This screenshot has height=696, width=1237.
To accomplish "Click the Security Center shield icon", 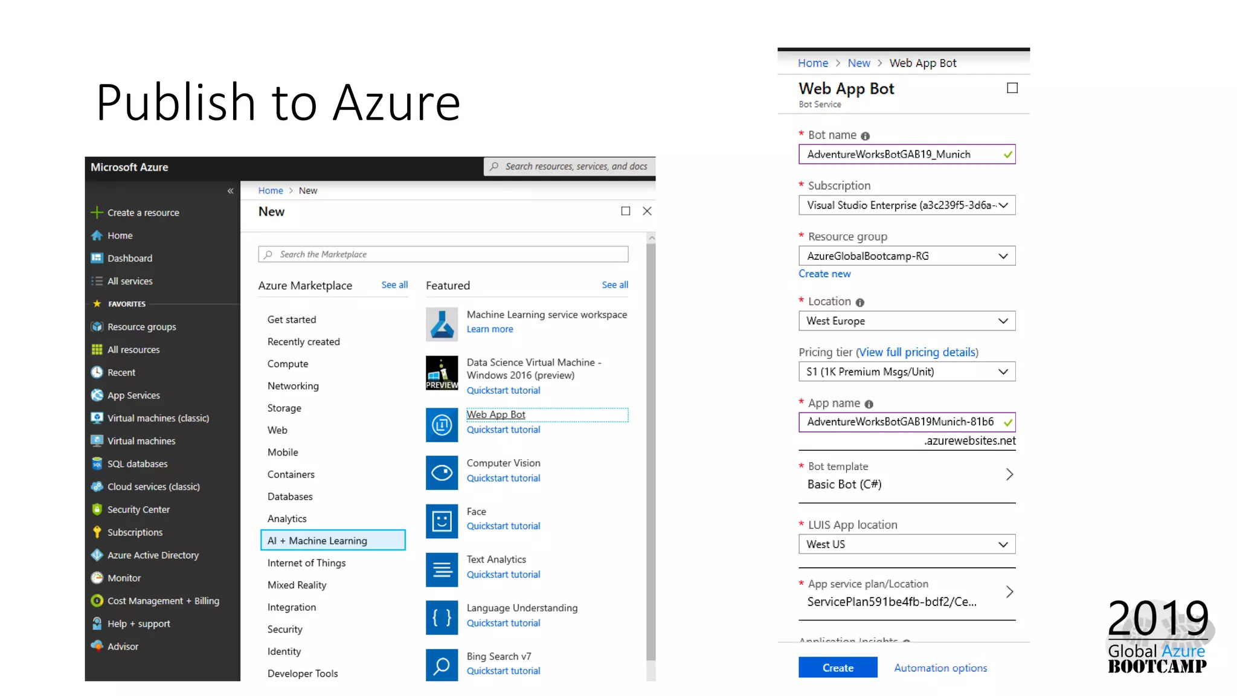I will [97, 509].
